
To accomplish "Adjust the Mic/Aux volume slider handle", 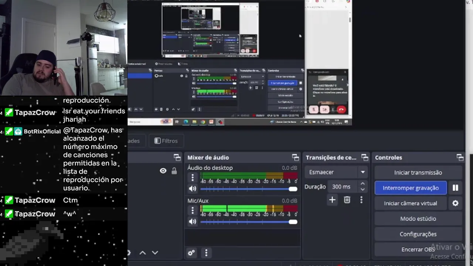I will coord(293,222).
